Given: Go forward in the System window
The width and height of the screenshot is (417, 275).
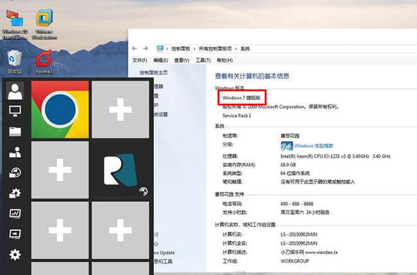Looking at the screenshot, I should pyautogui.click(x=146, y=48).
